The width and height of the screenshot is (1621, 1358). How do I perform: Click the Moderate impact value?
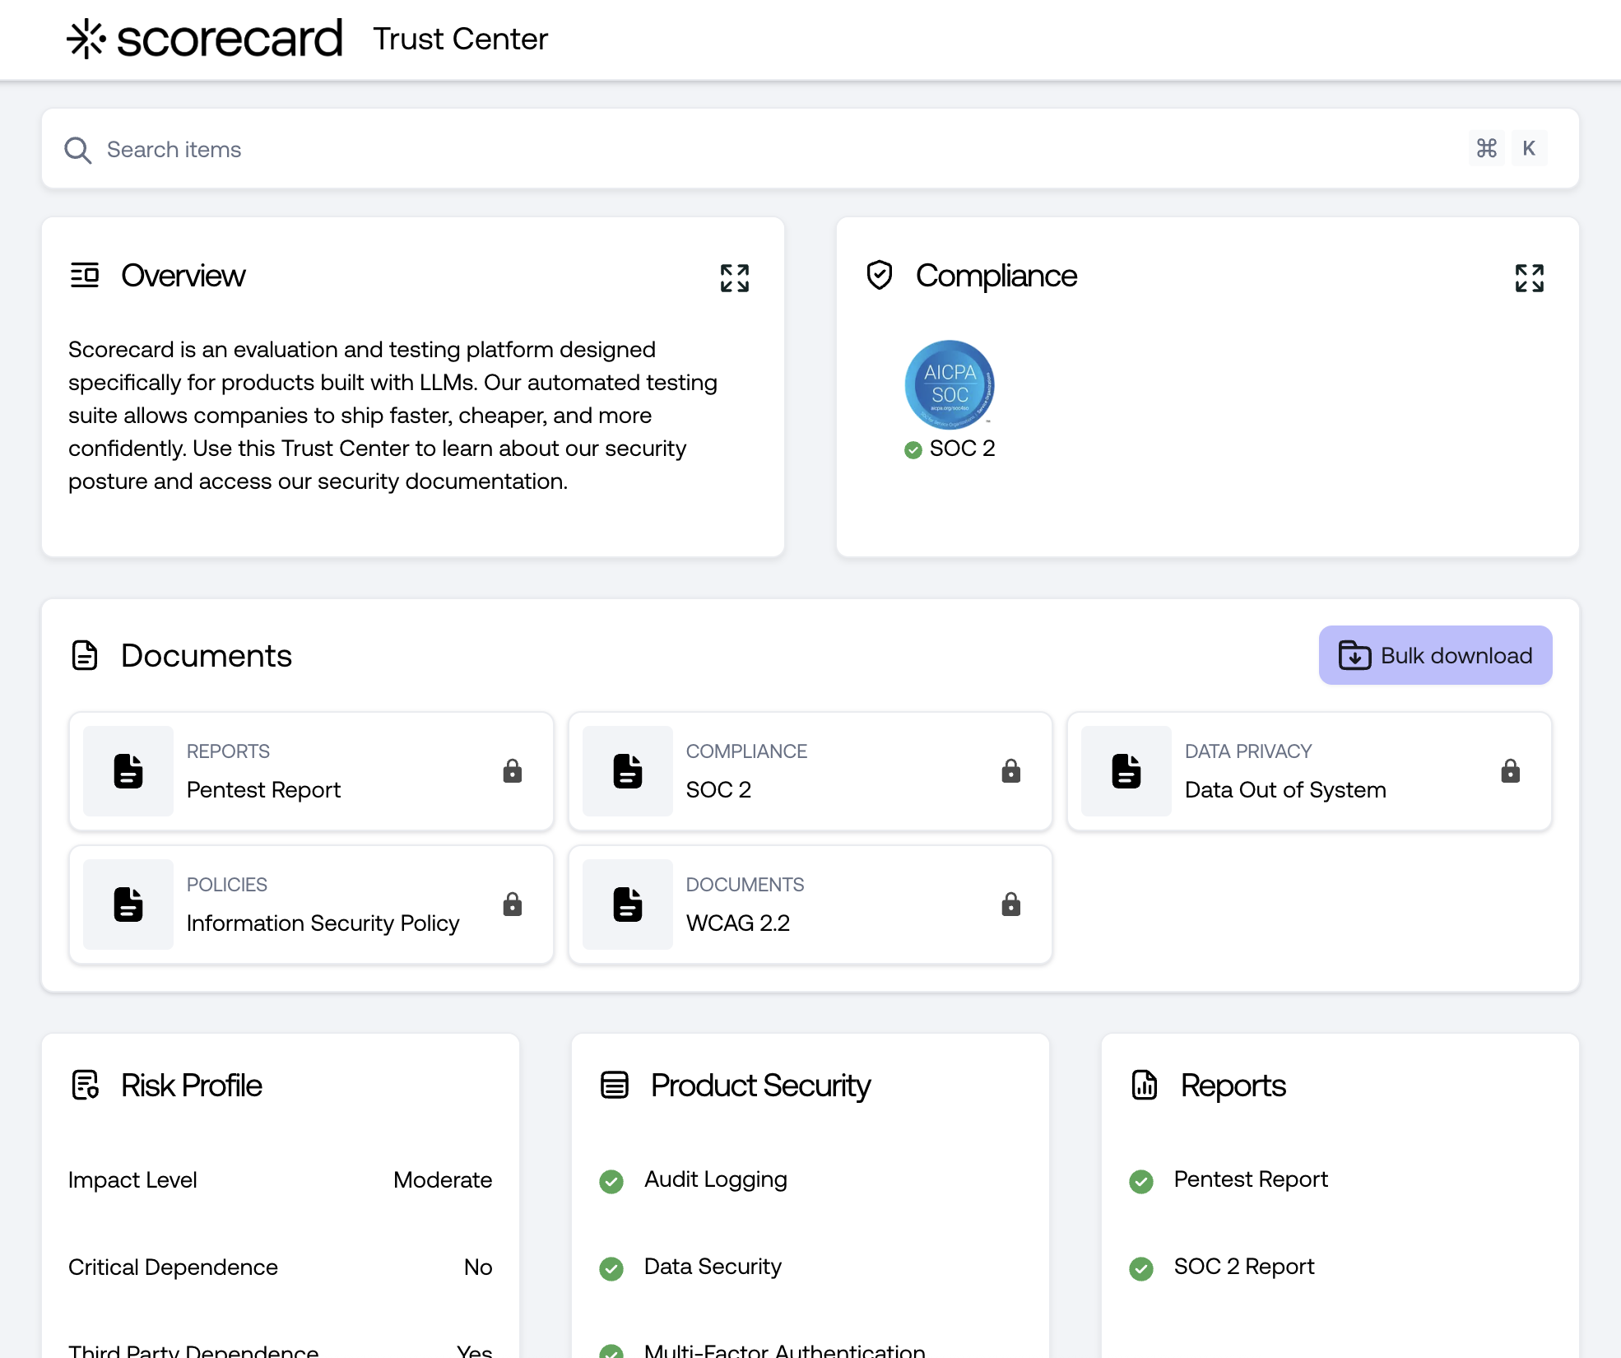443,1179
